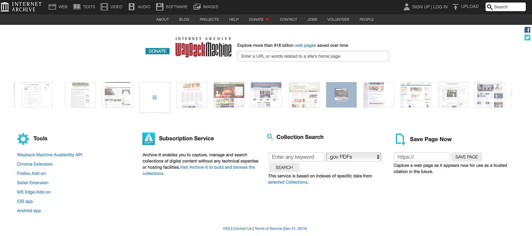Click the Tools gear icon

(23, 139)
